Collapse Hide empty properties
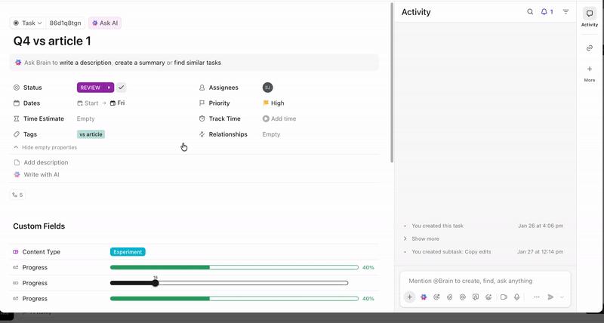This screenshot has width=604, height=323. click(x=45, y=147)
